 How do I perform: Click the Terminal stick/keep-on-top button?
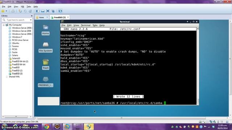tap(187, 22)
